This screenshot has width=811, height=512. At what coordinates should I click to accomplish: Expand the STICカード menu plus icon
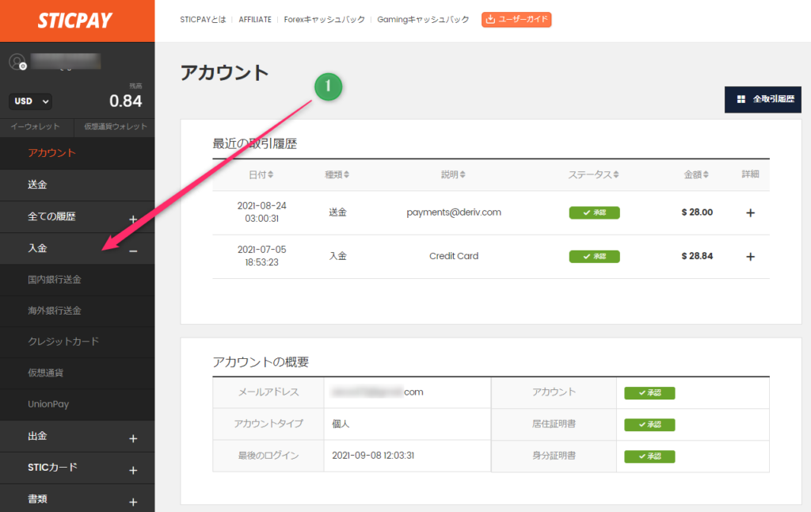(133, 470)
